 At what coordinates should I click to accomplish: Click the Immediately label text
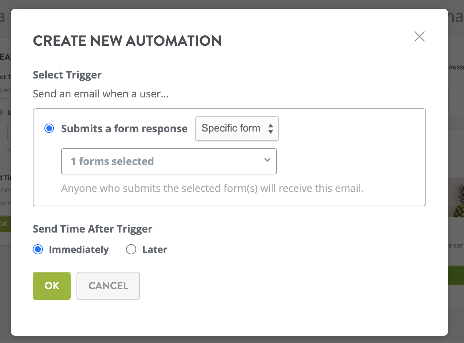coord(79,250)
